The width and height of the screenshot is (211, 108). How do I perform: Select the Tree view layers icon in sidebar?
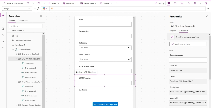(3, 16)
